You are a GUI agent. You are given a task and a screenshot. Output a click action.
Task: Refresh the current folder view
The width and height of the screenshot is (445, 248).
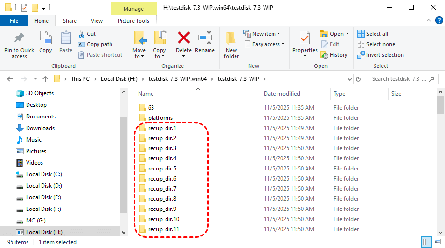(358, 79)
